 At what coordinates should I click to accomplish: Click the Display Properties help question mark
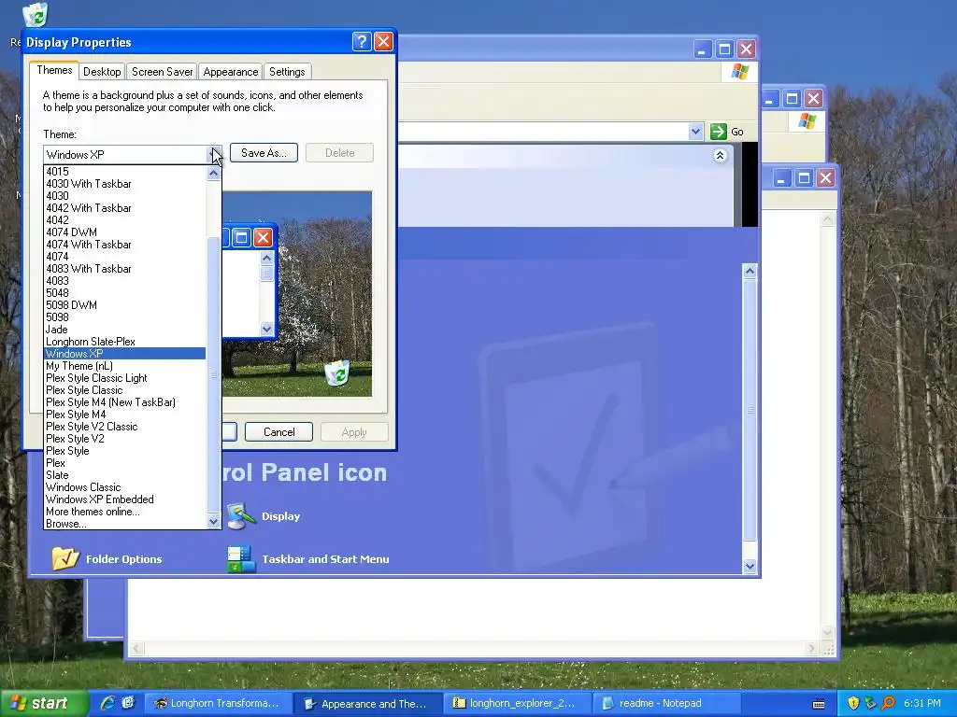[x=362, y=41]
